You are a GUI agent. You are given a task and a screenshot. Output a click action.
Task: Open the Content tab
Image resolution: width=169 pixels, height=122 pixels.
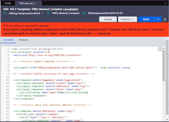(8, 40)
